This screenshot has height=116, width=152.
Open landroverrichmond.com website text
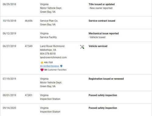click(53, 58)
